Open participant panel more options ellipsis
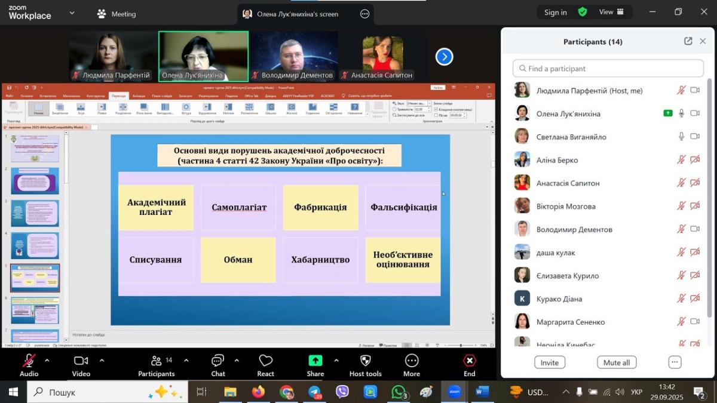This screenshot has height=403, width=717. [x=675, y=362]
